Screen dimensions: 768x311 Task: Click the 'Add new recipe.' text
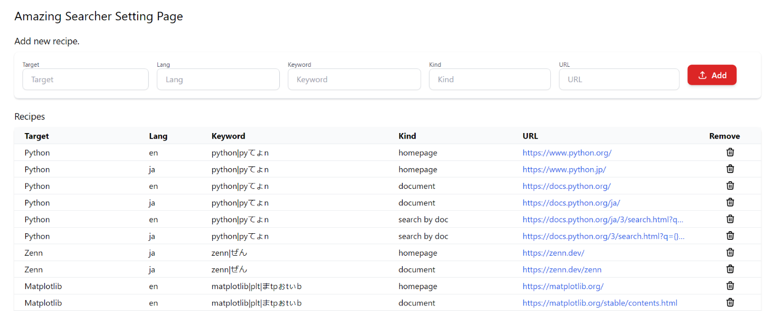coord(47,42)
